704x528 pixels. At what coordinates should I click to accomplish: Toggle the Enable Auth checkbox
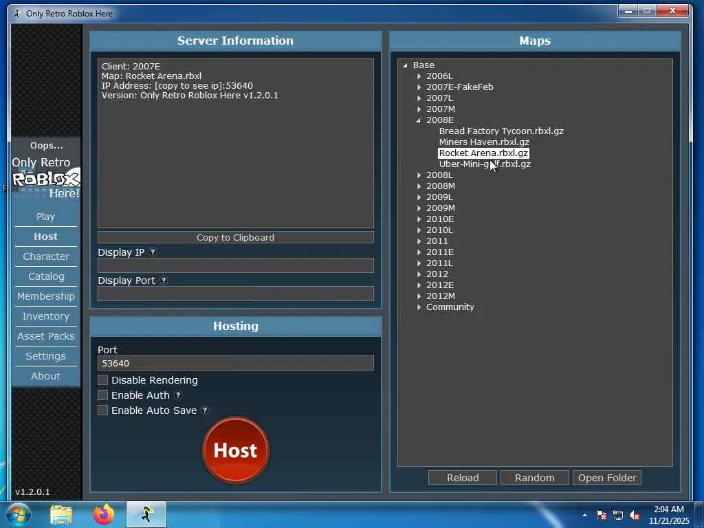coord(103,395)
